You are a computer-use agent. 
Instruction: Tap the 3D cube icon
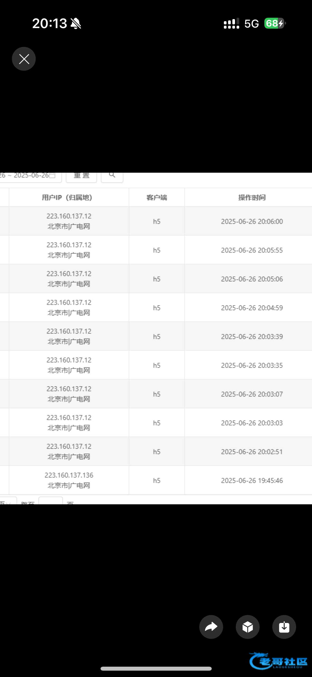coord(247,627)
